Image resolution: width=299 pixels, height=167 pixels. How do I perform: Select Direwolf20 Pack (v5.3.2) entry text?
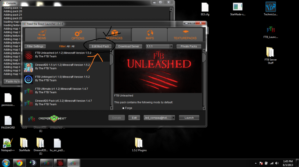(x=63, y=103)
